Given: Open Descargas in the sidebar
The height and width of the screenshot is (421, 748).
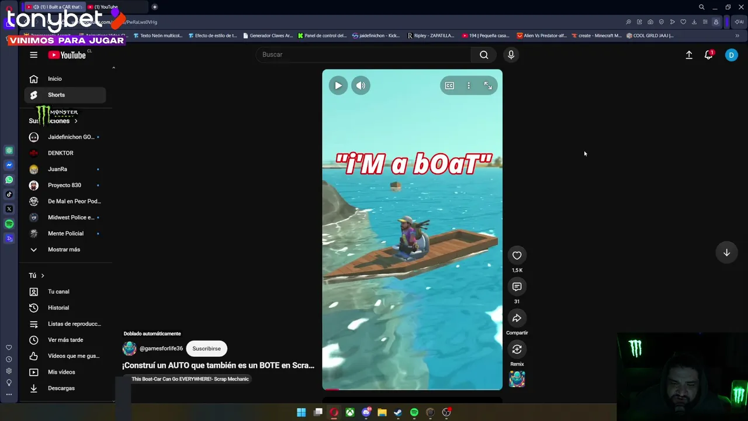Looking at the screenshot, I should (x=65, y=388).
